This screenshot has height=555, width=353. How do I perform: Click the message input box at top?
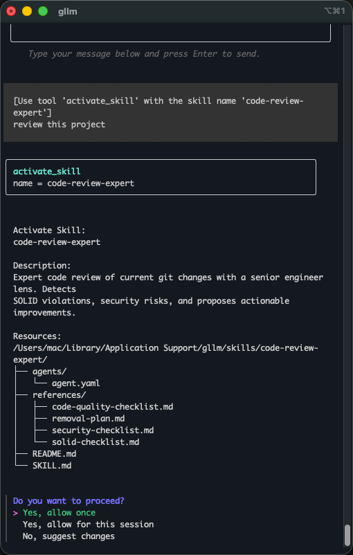click(x=171, y=33)
